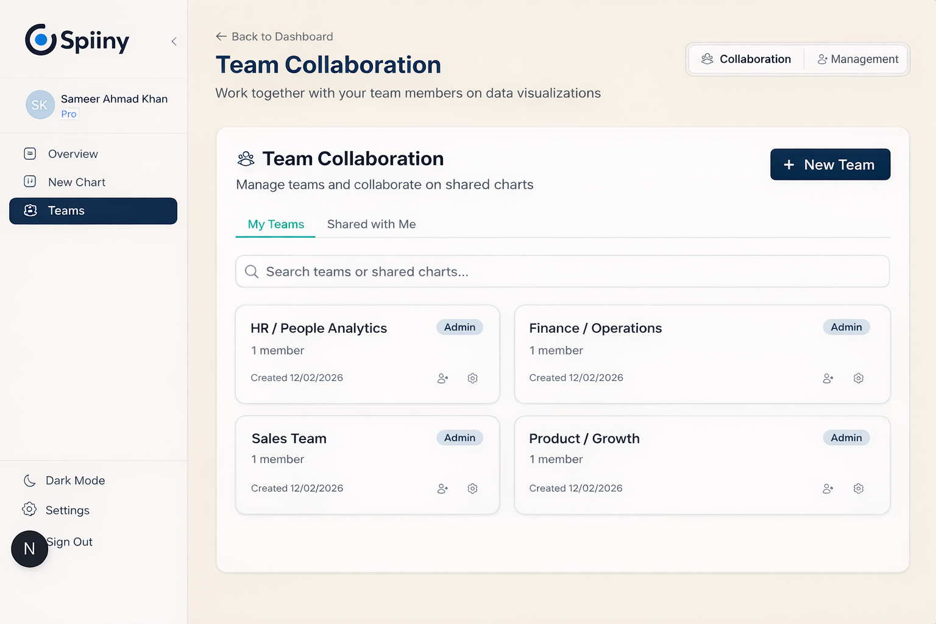Select the Teams icon in the sidebar

(30, 210)
